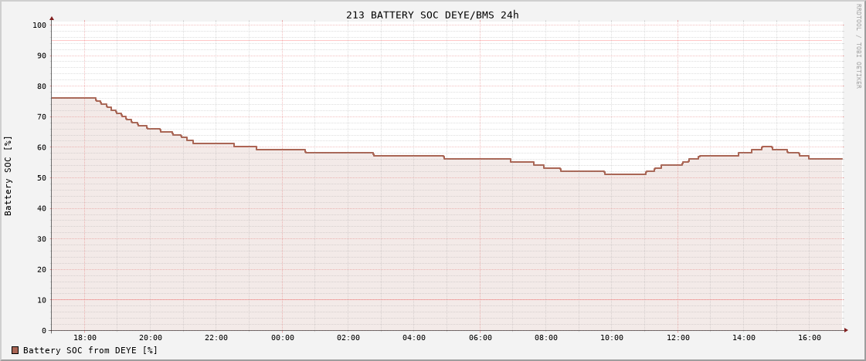Click the 20 value on the Y axis
This screenshot has height=361, width=866.
(x=42, y=270)
